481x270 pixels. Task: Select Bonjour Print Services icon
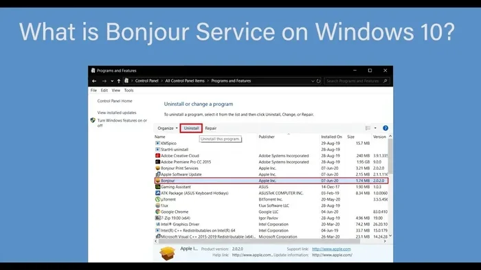pos(157,168)
